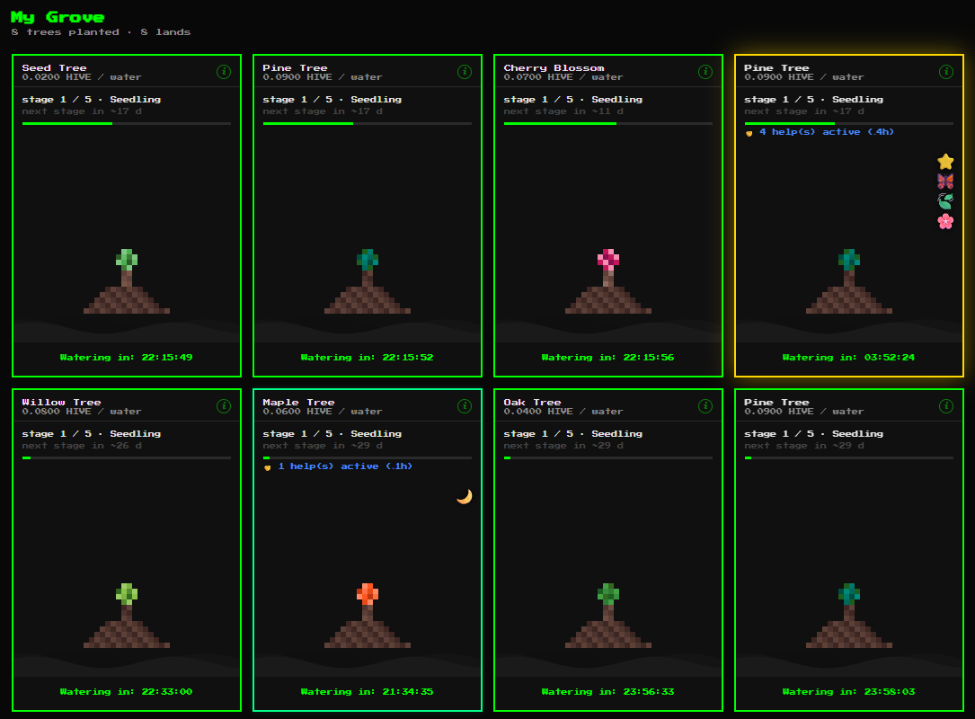Image resolution: width=975 pixels, height=719 pixels.
Task: Click "0.0600 HIVE / water" on Maple Tree
Action: coord(322,411)
